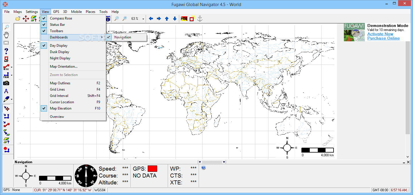Click the zoom in magnifier in toolbar
The image size is (413, 195).
(124, 19)
